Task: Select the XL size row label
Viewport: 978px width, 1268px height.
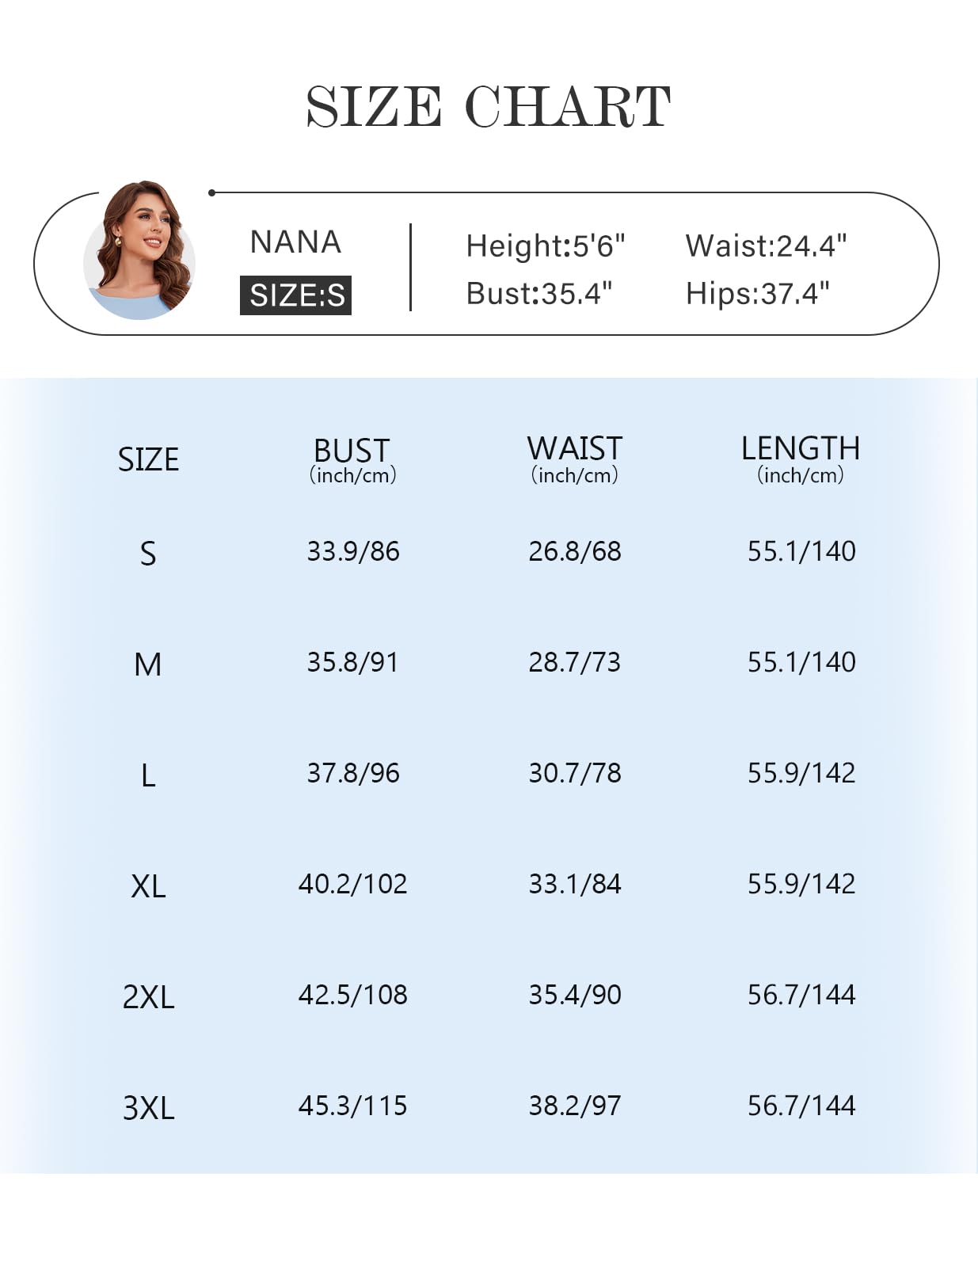Action: (148, 886)
